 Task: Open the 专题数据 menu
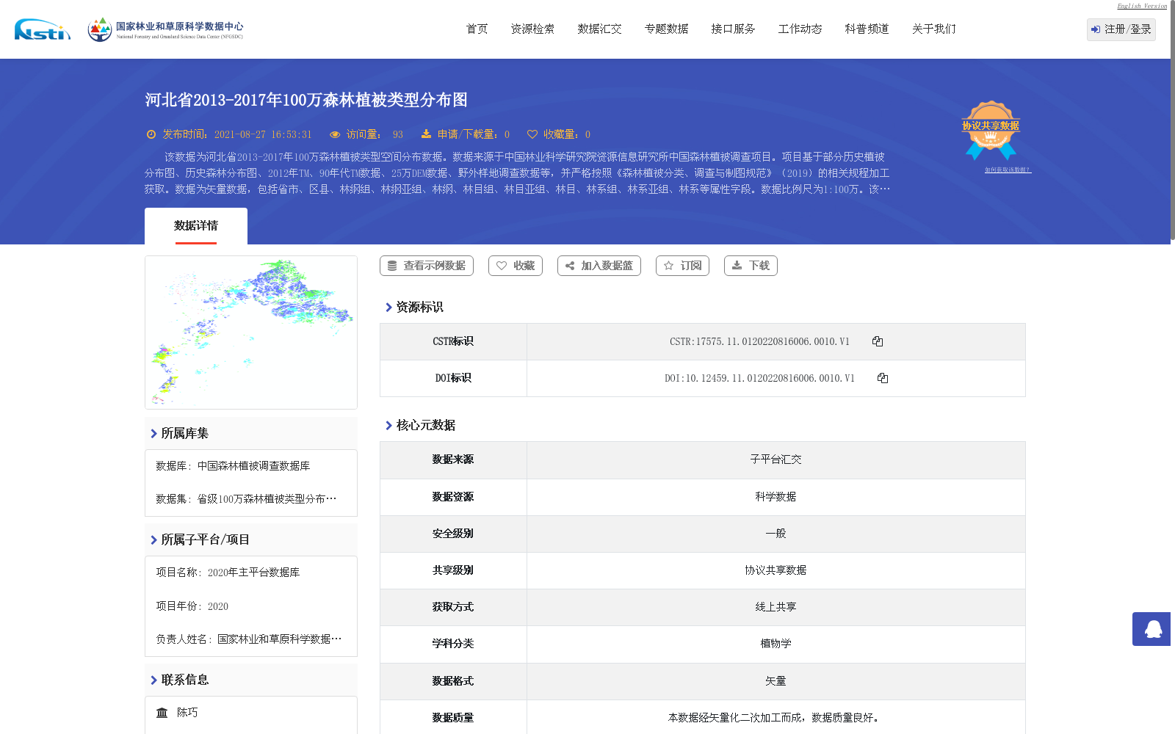coord(667,29)
